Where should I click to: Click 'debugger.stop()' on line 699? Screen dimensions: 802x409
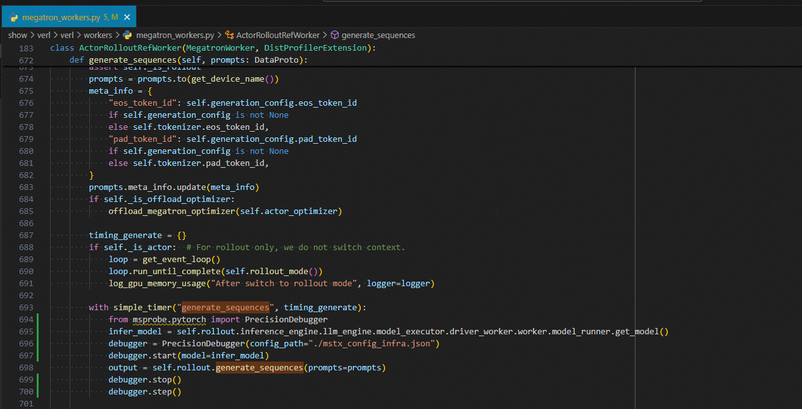[145, 380]
